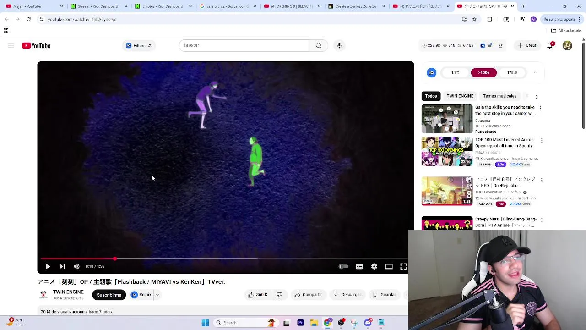This screenshot has width=586, height=330.
Task: Open the vidIQ list icon in the stats bar
Action: (x=490, y=45)
